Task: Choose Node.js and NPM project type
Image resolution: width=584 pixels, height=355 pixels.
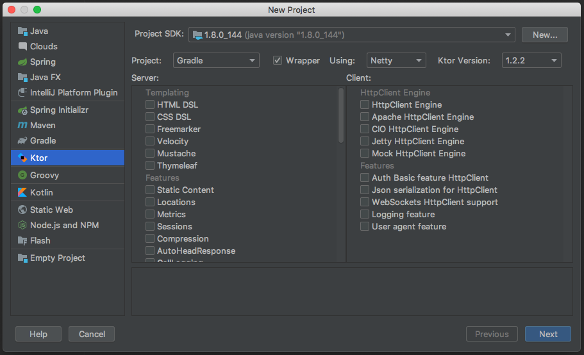Action: [x=67, y=225]
